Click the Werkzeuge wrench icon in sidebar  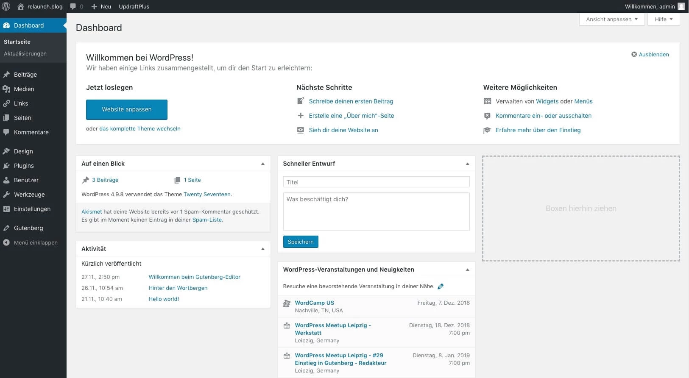pyautogui.click(x=6, y=195)
